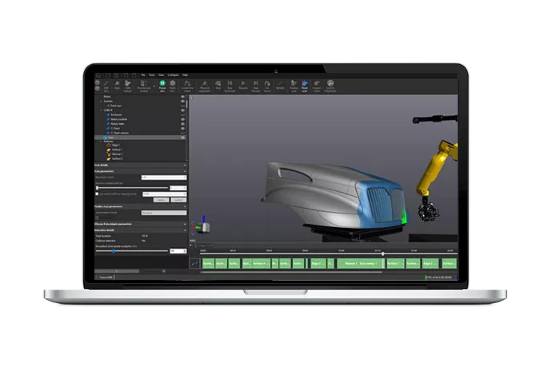Toggle visibility eye for Robot row
Viewport: 552px width, 384px height.
(183, 96)
